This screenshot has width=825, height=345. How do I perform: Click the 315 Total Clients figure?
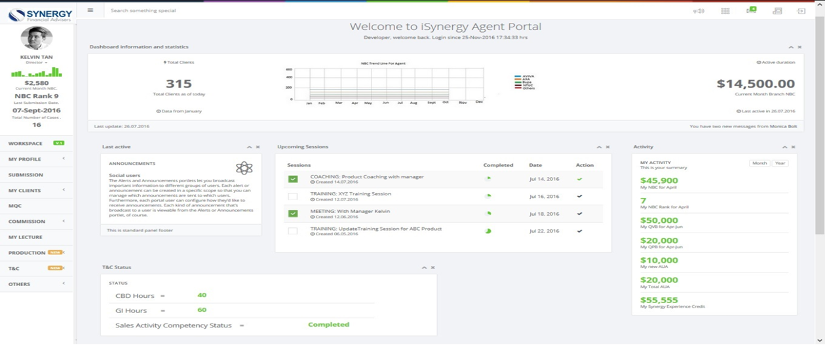(179, 84)
